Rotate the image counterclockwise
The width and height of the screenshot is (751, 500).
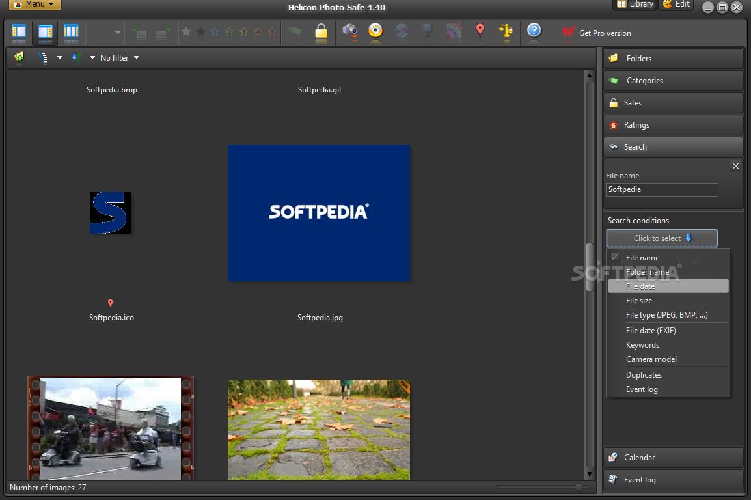coord(139,32)
